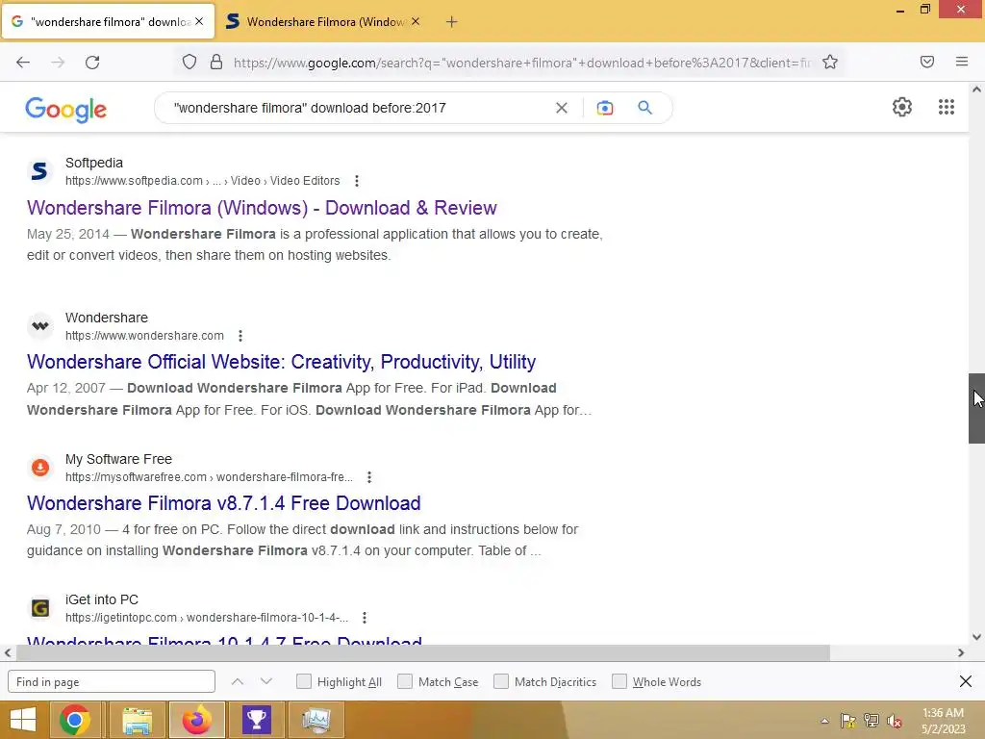Show hidden system tray icons
985x739 pixels.
824,721
